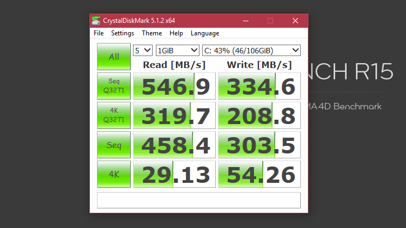The height and width of the screenshot is (228, 406).
Task: Click the Seq write result 303.5
Action: [259, 145]
